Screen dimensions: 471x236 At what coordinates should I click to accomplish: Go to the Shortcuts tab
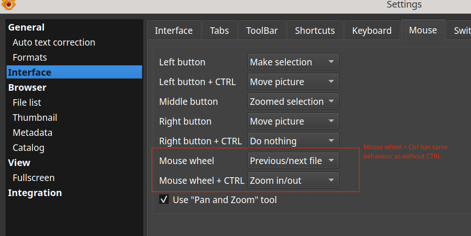(x=315, y=31)
